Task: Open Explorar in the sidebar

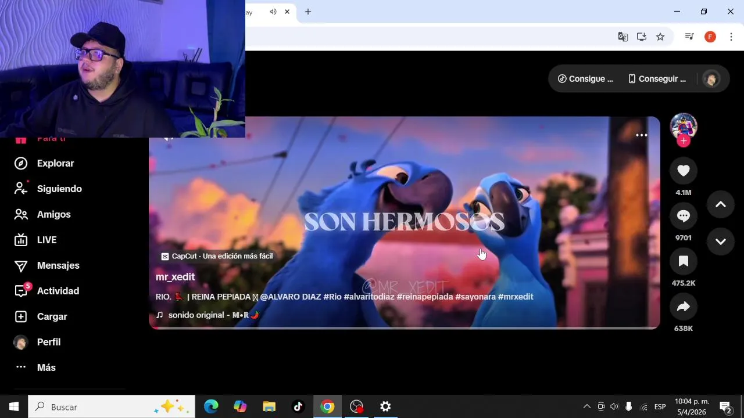Action: tap(56, 163)
